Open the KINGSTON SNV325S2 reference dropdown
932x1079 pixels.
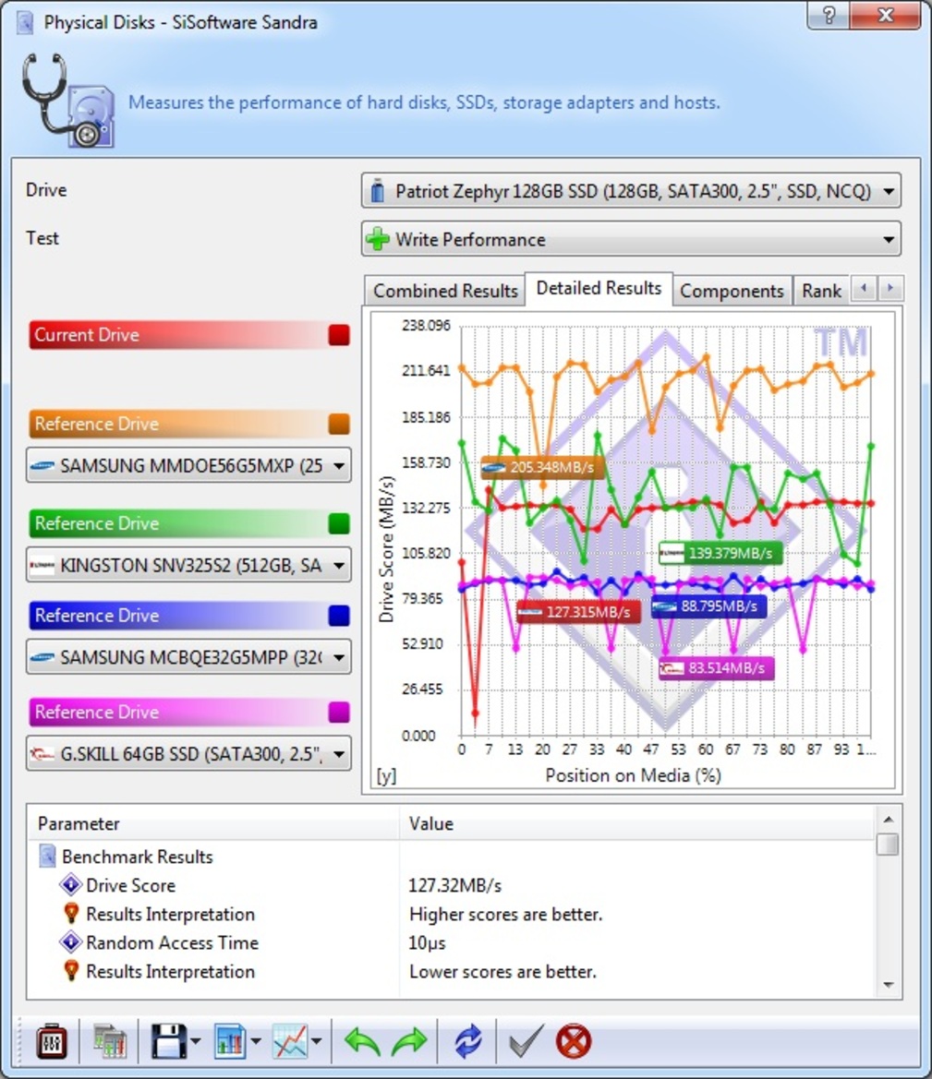188,565
